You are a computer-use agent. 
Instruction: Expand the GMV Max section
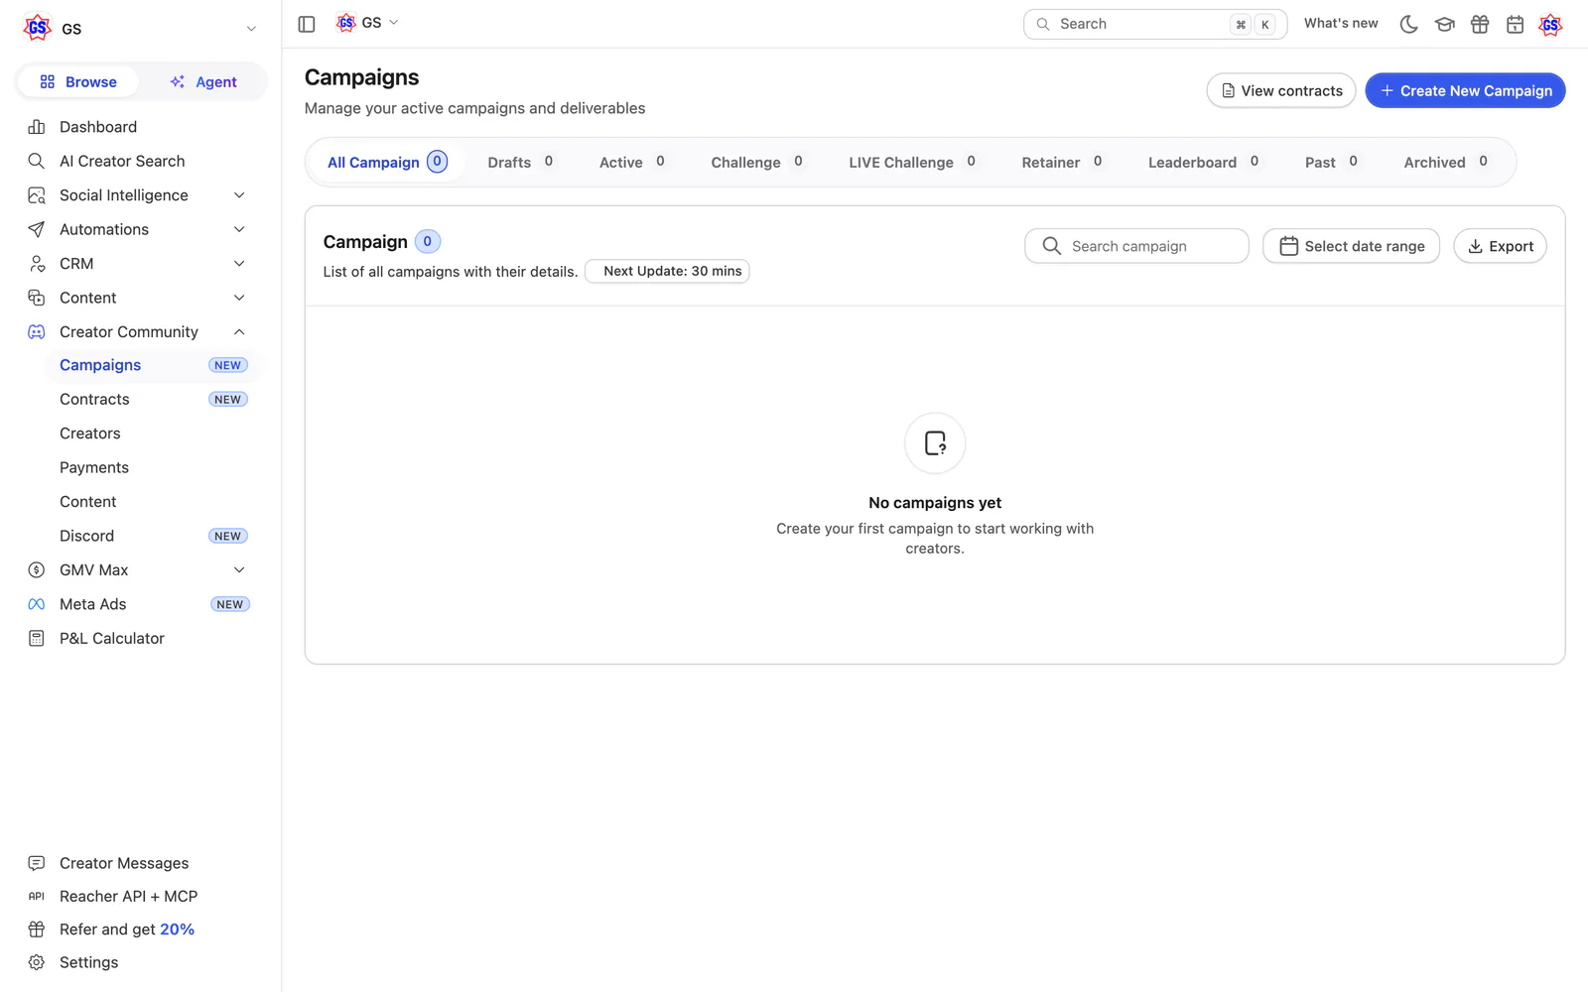click(x=239, y=570)
